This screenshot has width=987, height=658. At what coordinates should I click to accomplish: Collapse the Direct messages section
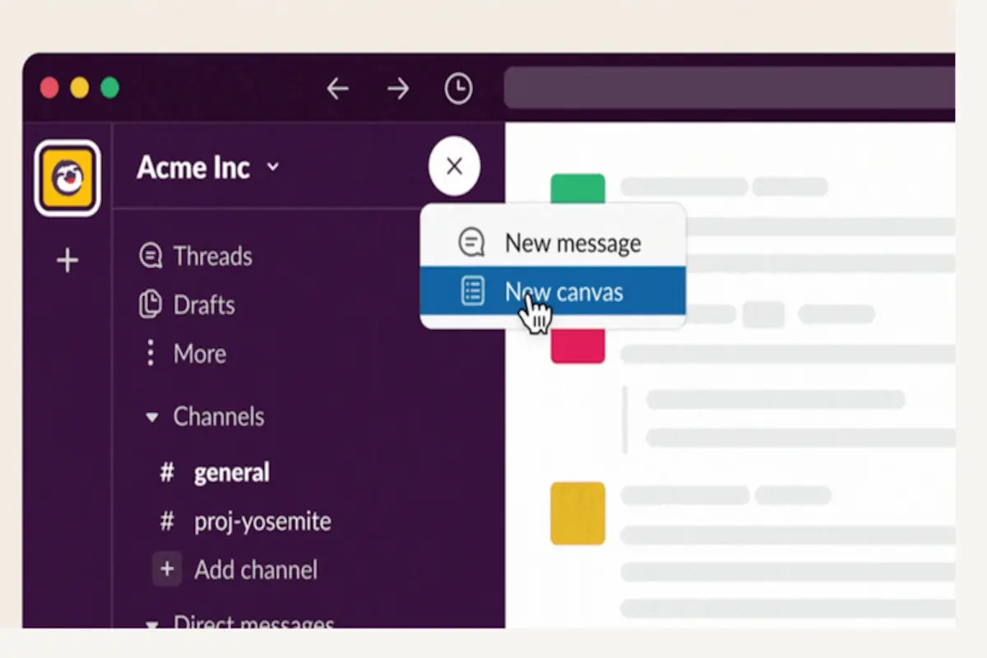152,623
